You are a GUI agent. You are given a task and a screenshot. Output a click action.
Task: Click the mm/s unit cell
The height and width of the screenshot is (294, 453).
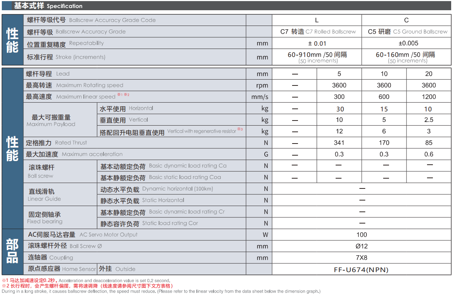point(259,97)
